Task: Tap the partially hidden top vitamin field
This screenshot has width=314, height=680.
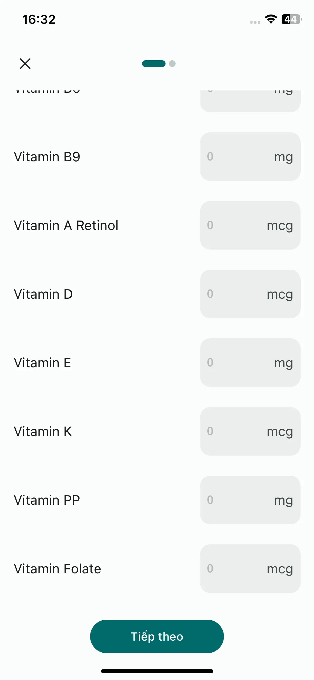Action: pos(250,101)
